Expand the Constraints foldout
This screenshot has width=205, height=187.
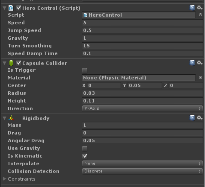pos(5,179)
